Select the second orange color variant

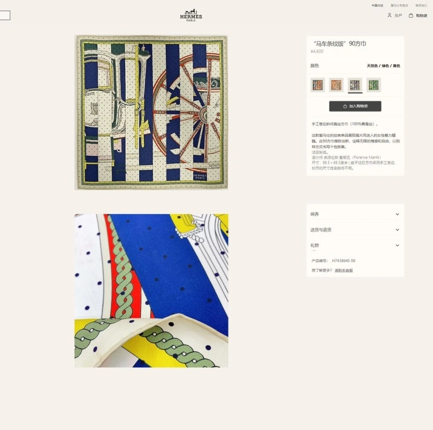click(x=336, y=85)
